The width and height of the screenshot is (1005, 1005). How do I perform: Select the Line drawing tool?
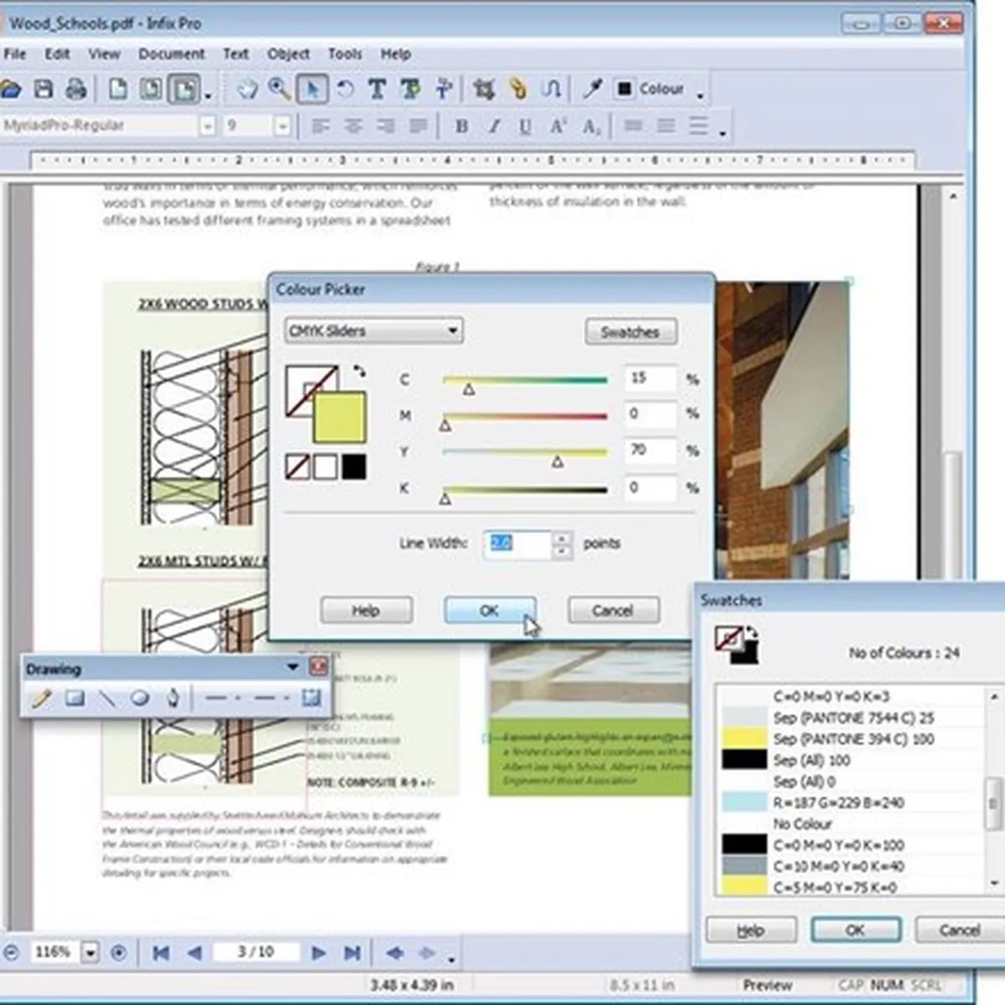pos(107,698)
